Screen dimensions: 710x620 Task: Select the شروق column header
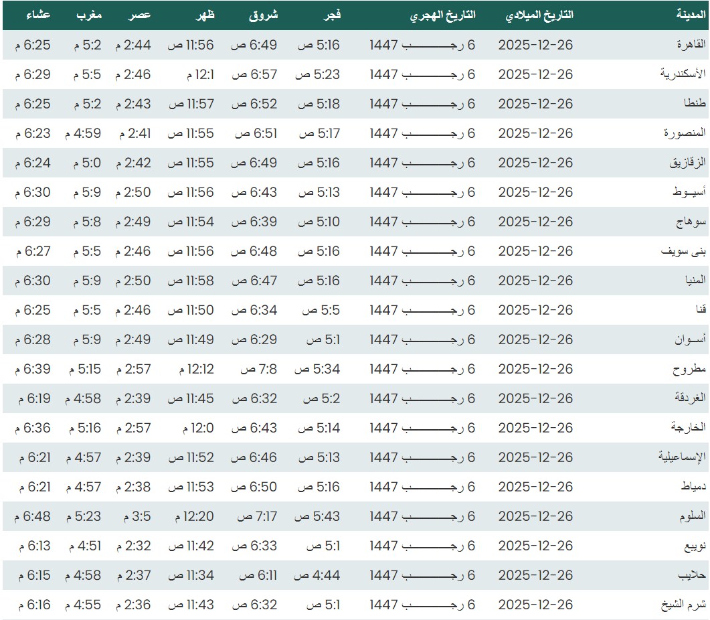[x=266, y=15]
